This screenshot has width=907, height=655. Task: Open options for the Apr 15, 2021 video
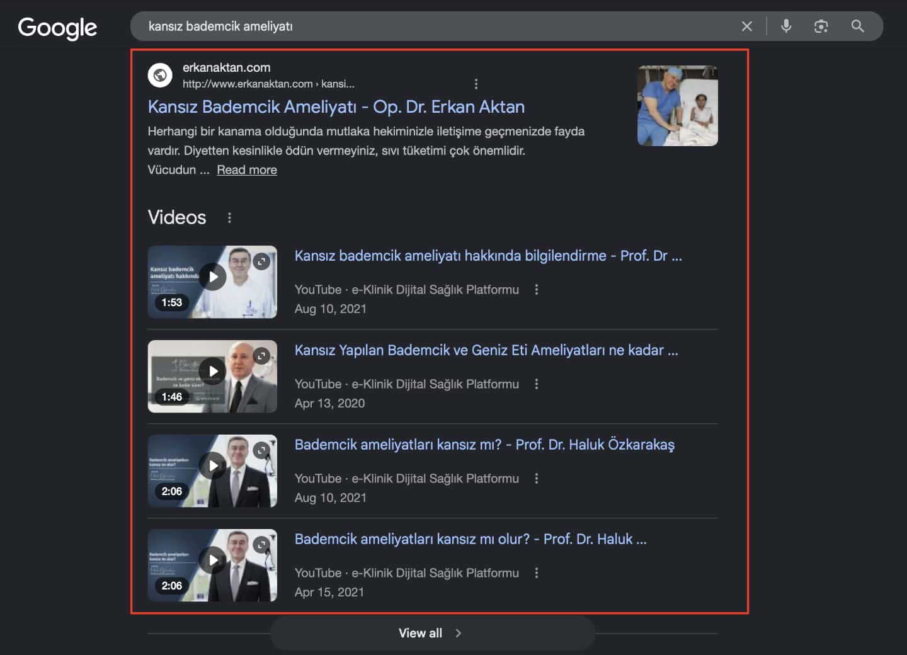point(537,572)
